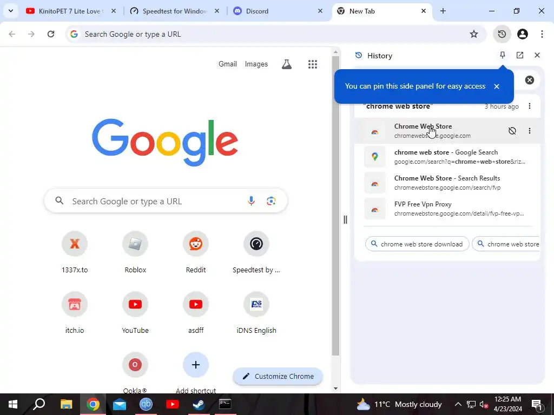Open the Windows Start menu

click(x=13, y=404)
